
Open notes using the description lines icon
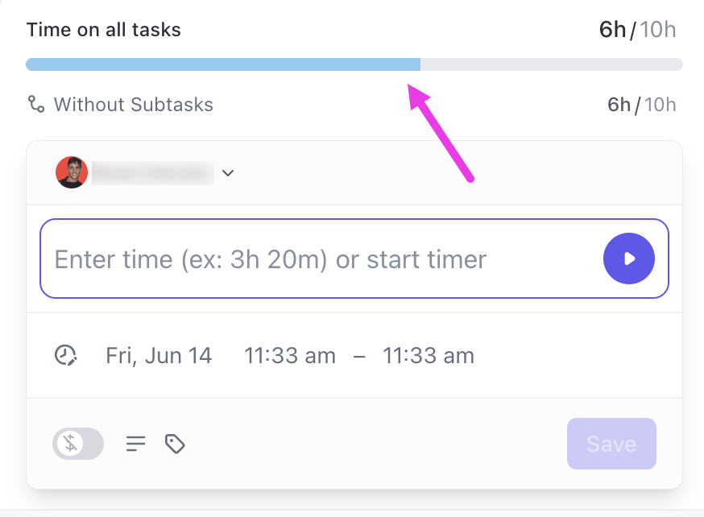(135, 444)
